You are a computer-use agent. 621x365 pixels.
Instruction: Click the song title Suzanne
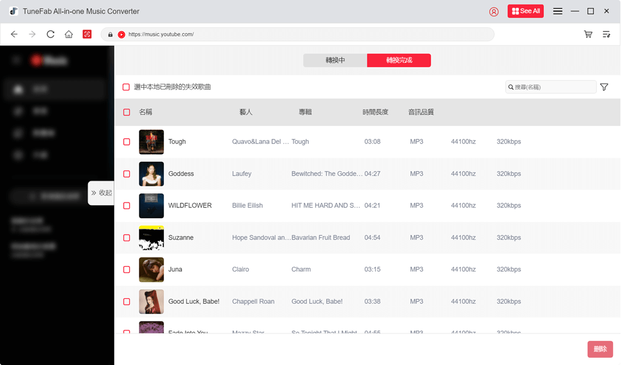coord(181,238)
